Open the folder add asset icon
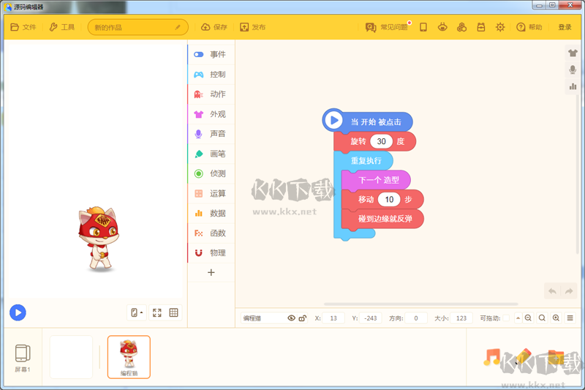Viewport: 585px width, 390px height. (x=556, y=357)
